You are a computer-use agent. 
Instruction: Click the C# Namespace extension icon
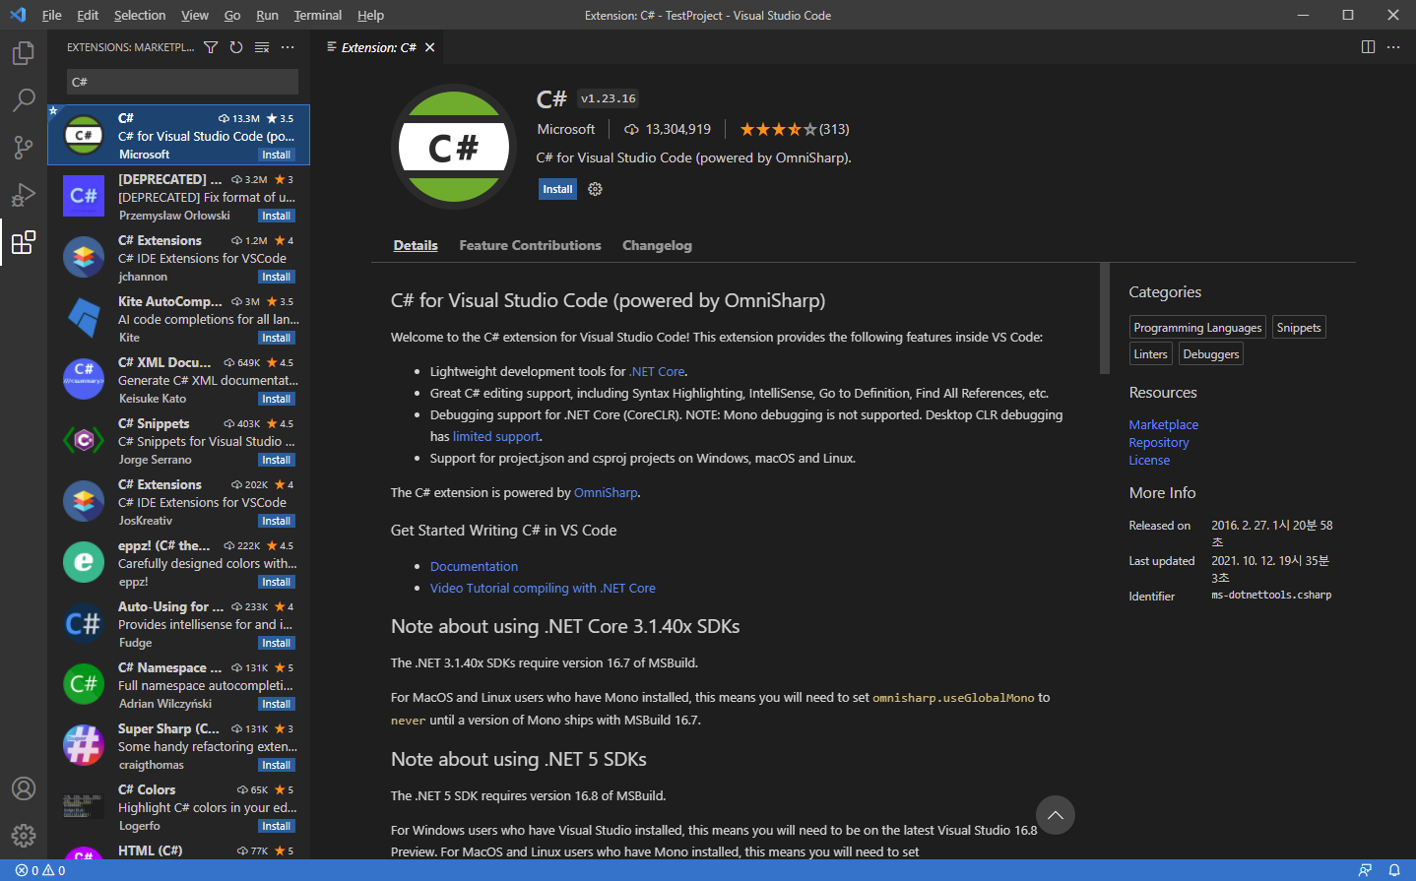(84, 684)
